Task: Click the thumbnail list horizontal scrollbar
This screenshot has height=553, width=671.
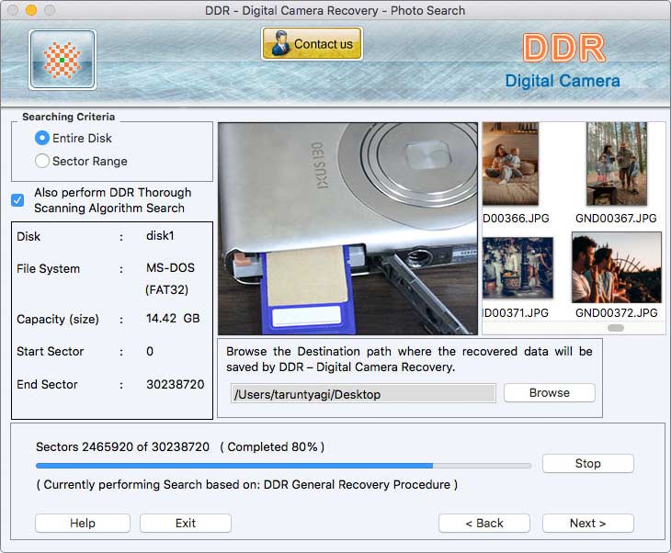Action: tap(616, 328)
